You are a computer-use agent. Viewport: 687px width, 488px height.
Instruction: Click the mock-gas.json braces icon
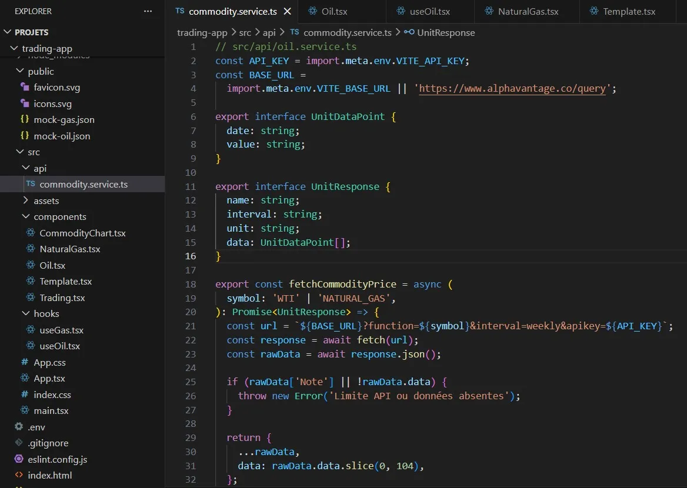pyautogui.click(x=25, y=119)
